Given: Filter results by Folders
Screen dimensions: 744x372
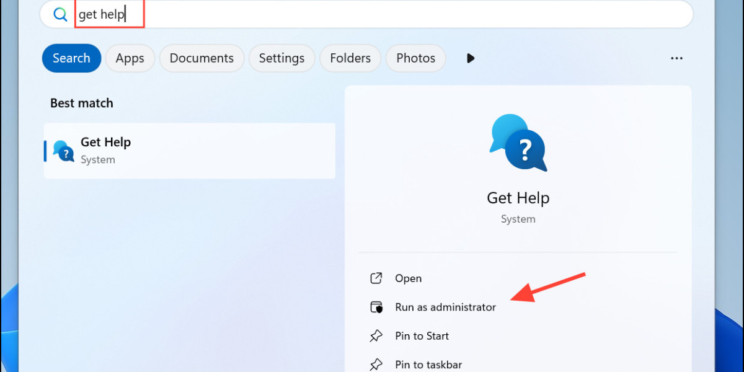Looking at the screenshot, I should pos(350,58).
